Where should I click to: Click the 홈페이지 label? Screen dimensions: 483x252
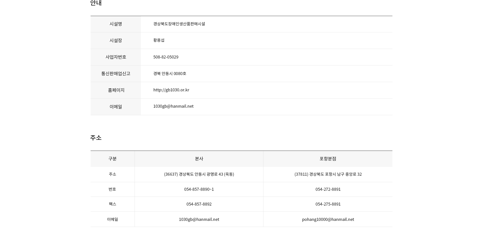(x=116, y=90)
